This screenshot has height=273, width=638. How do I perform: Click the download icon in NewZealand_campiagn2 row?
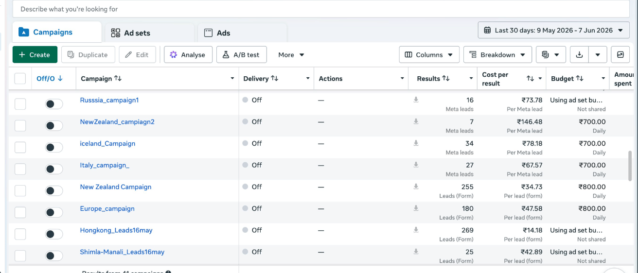coord(416,121)
